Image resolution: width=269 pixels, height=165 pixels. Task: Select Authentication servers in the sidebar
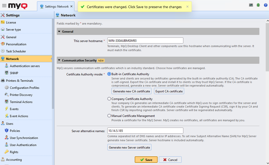click(19, 66)
